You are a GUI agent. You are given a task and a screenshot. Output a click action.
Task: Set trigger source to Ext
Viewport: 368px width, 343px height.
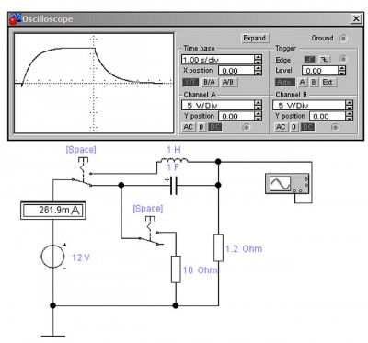pyautogui.click(x=328, y=82)
